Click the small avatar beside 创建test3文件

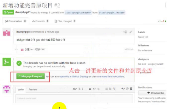pos(22,50)
